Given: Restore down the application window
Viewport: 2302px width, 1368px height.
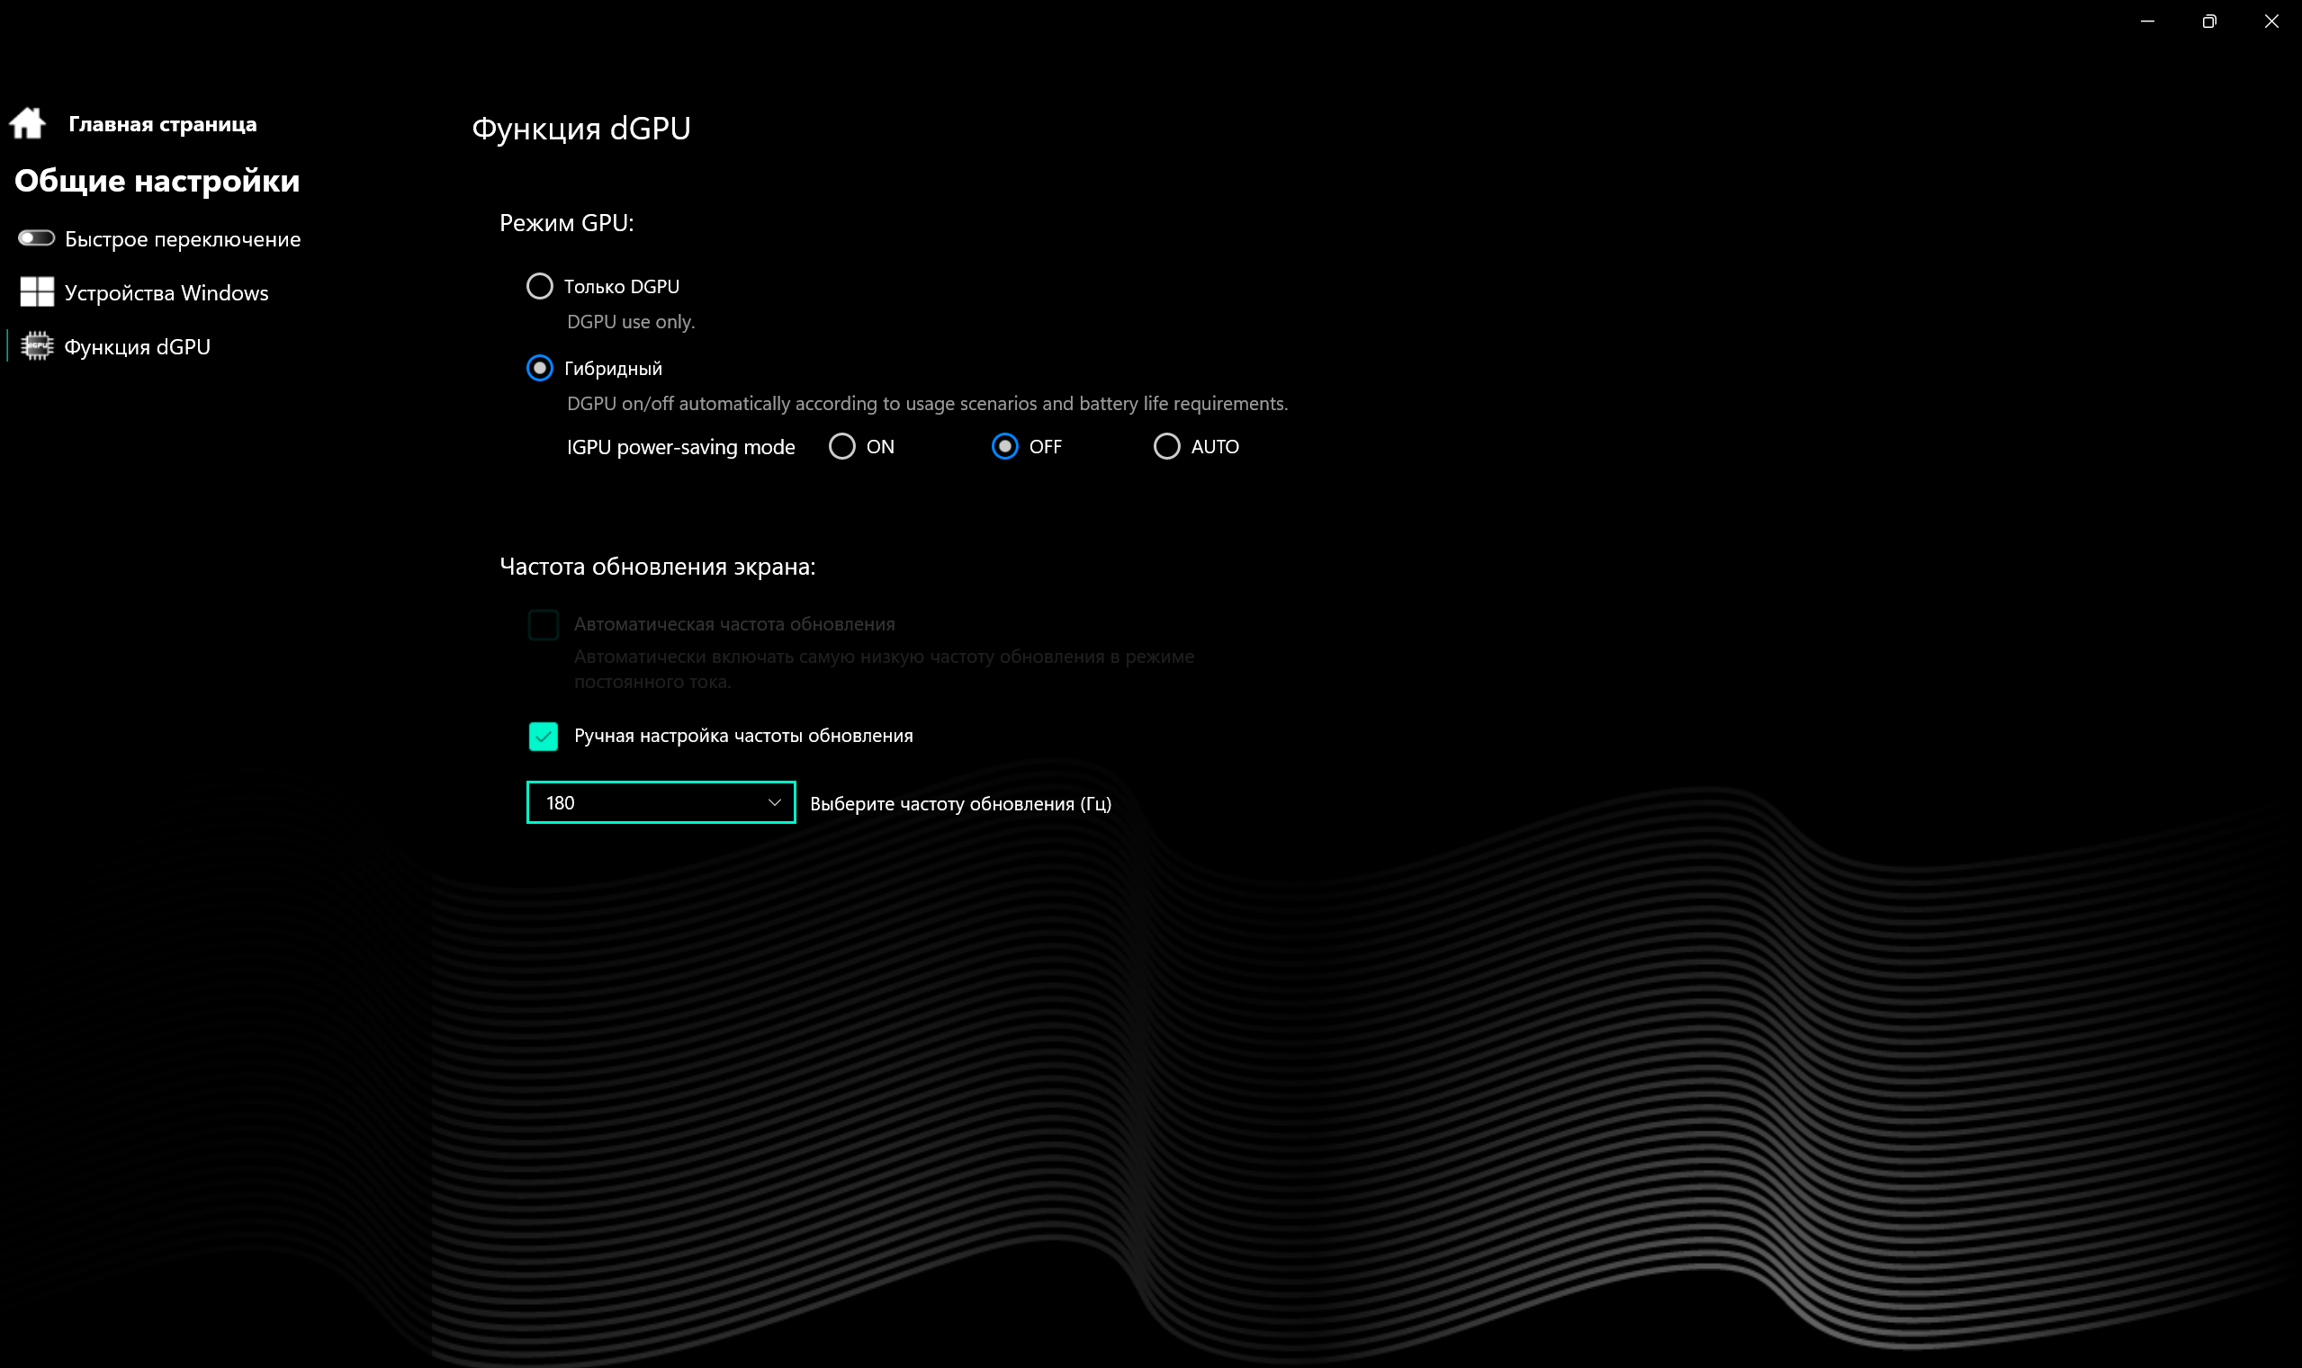Looking at the screenshot, I should pyautogui.click(x=2208, y=22).
